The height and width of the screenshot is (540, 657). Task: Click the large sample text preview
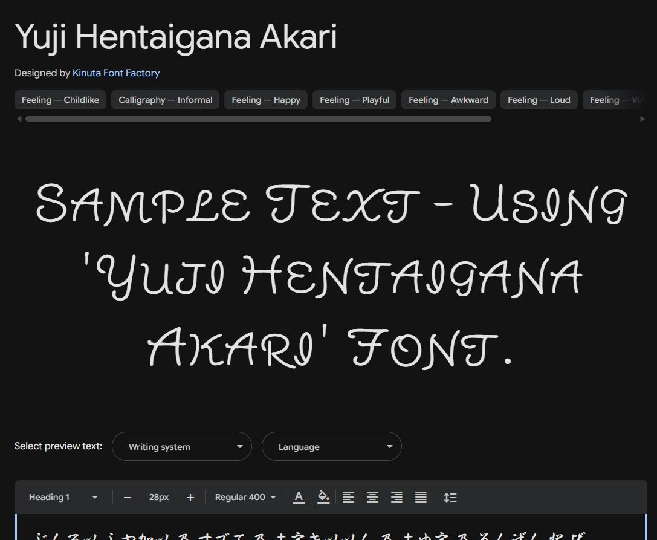point(331,276)
